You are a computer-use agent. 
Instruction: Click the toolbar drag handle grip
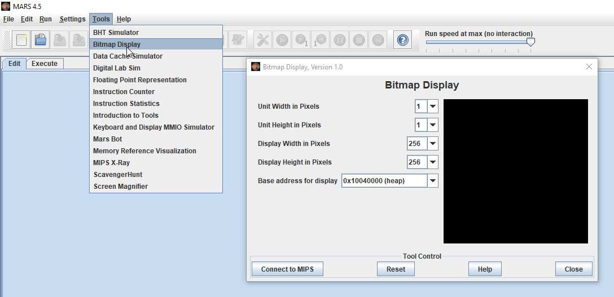[x=7, y=40]
